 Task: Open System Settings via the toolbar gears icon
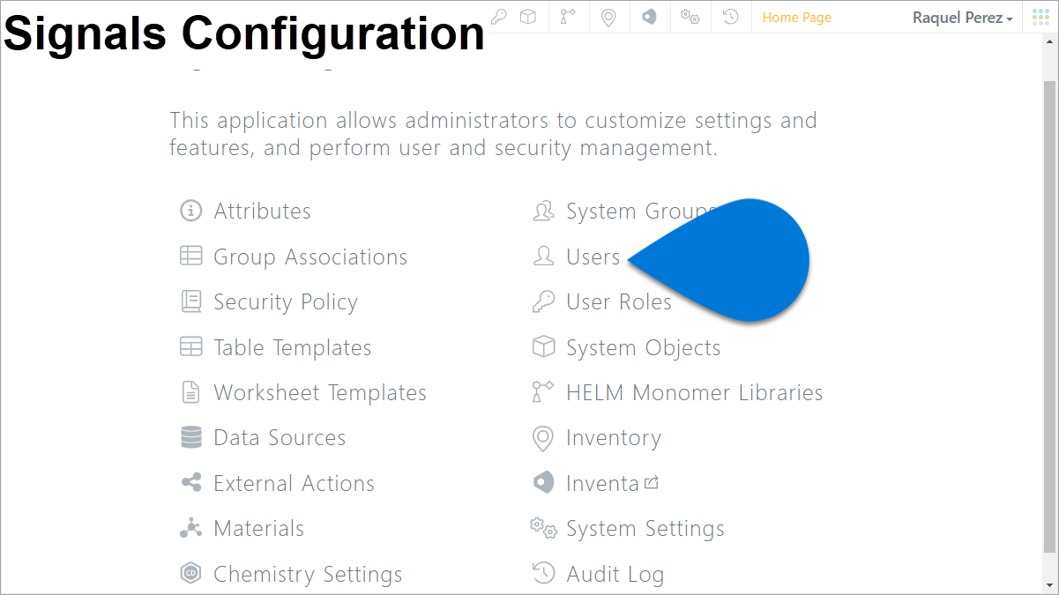[690, 17]
